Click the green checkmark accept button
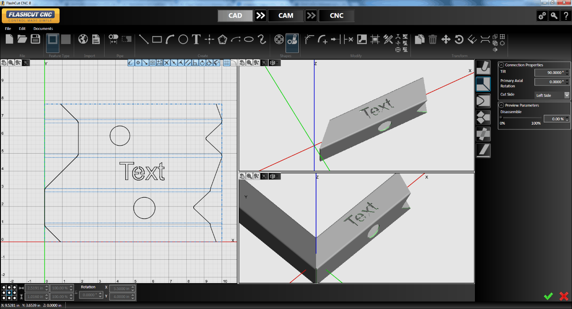Image resolution: width=572 pixels, height=309 pixels. pos(548,296)
